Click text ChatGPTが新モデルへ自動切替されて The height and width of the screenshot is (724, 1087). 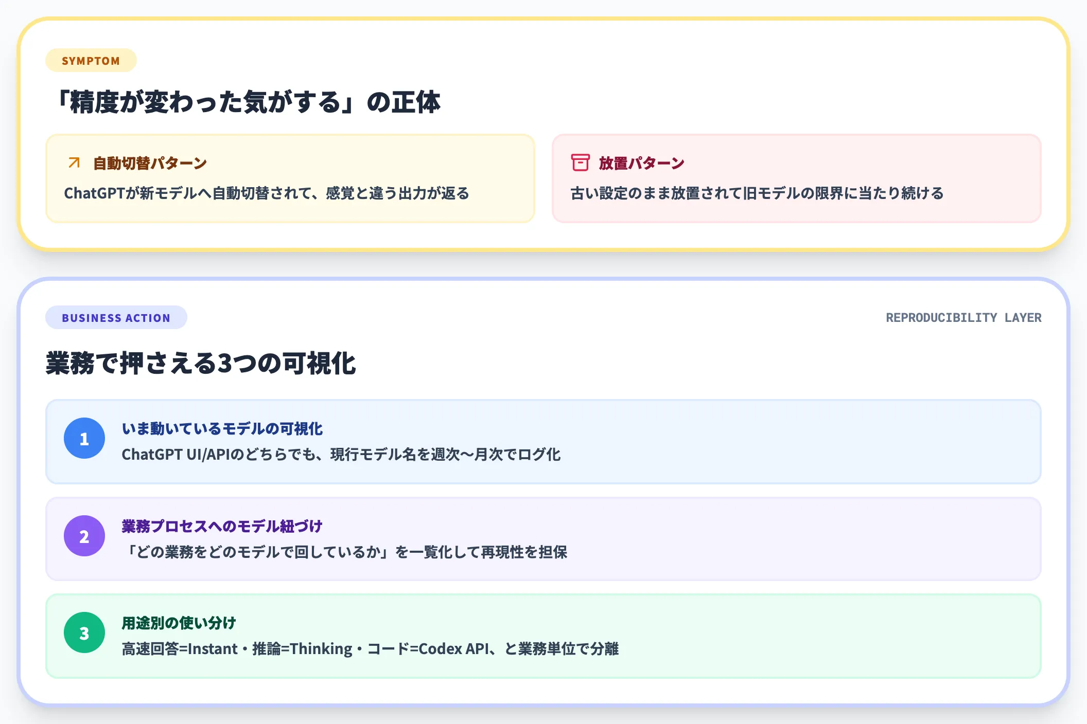[188, 193]
